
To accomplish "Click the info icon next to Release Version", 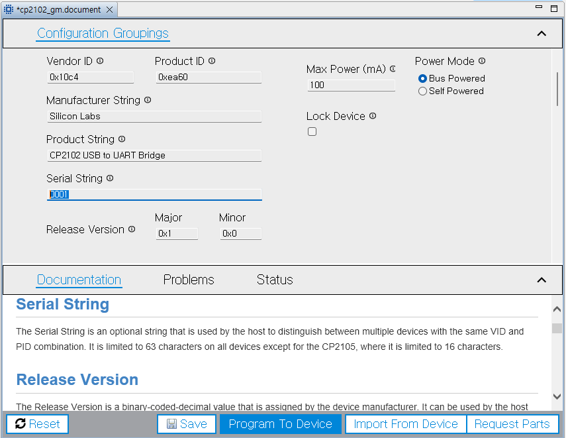I will click(132, 229).
